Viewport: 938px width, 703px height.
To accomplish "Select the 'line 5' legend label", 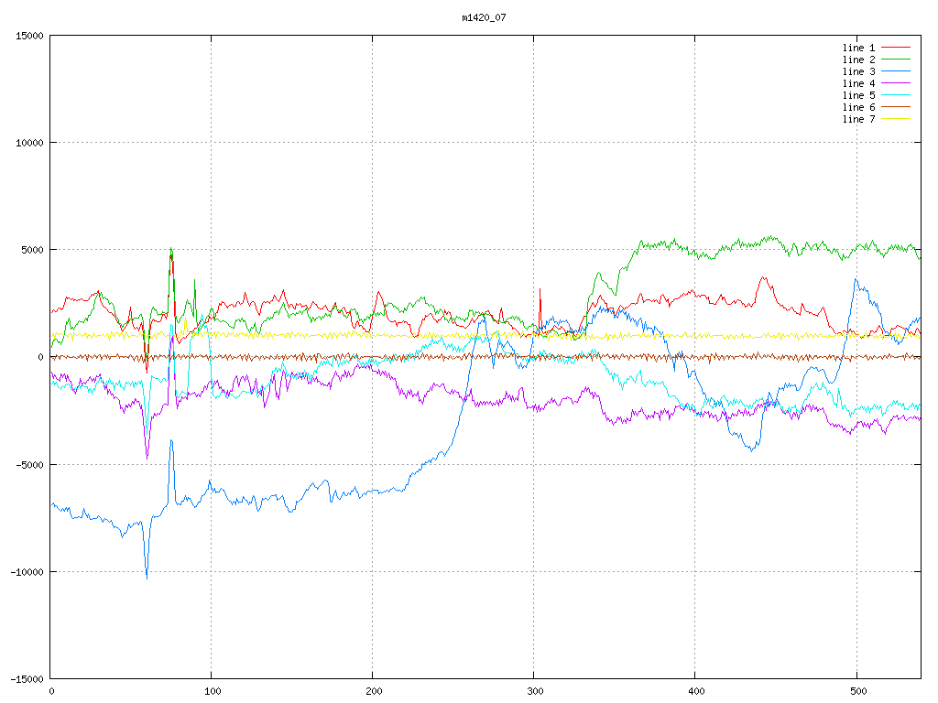I will pos(858,95).
